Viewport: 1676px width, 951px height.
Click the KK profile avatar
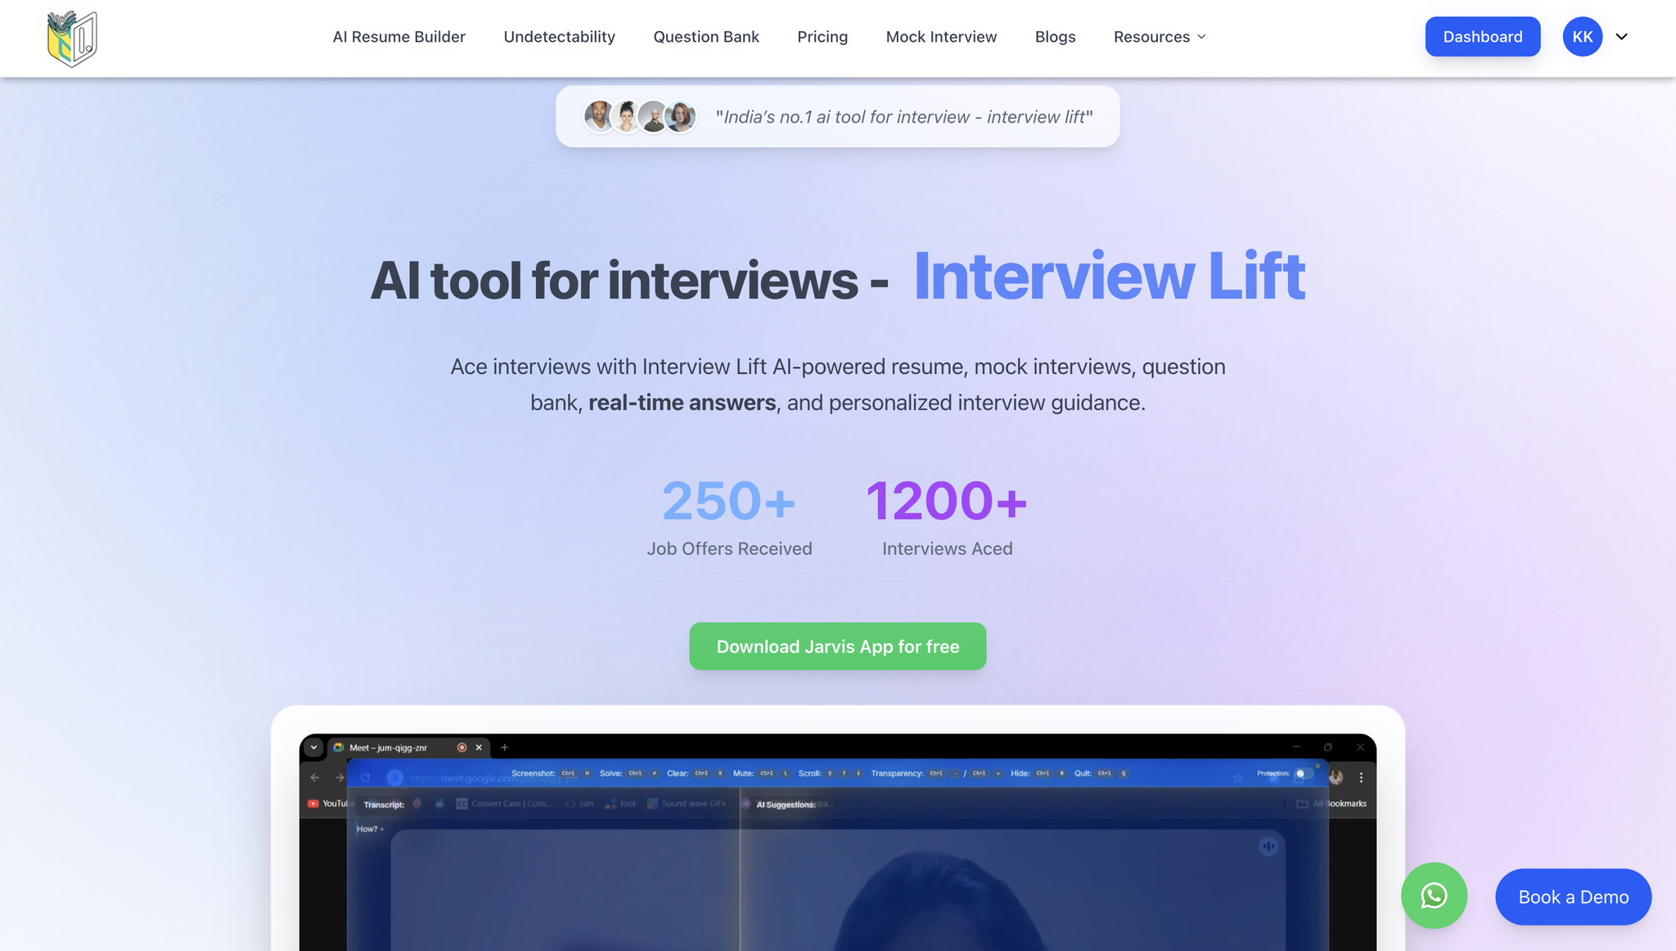click(1582, 37)
